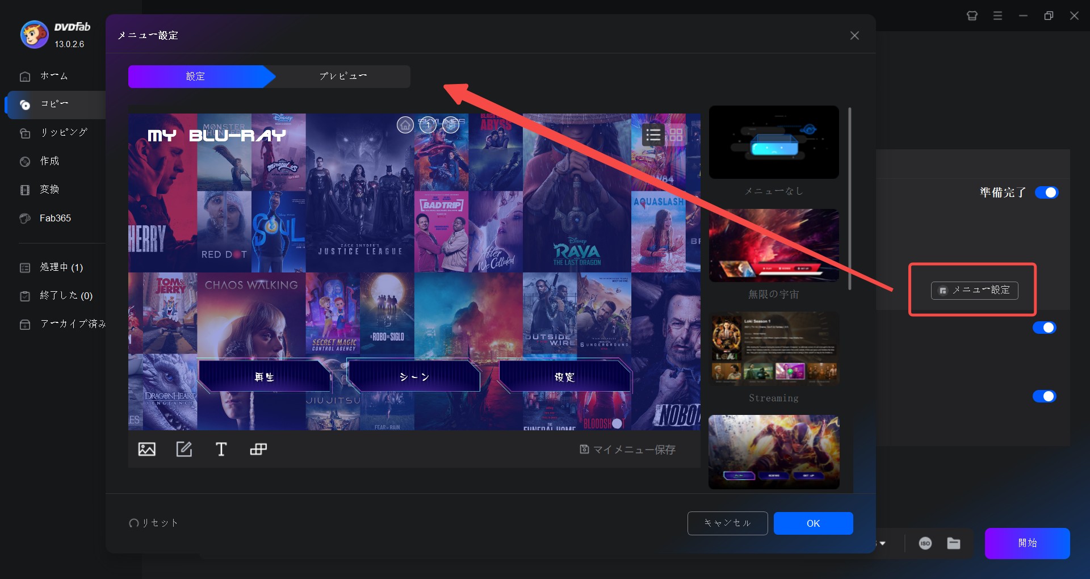Screen dimensions: 1090x579
Task: Select コピー in the sidebar
Action: pyautogui.click(x=56, y=104)
